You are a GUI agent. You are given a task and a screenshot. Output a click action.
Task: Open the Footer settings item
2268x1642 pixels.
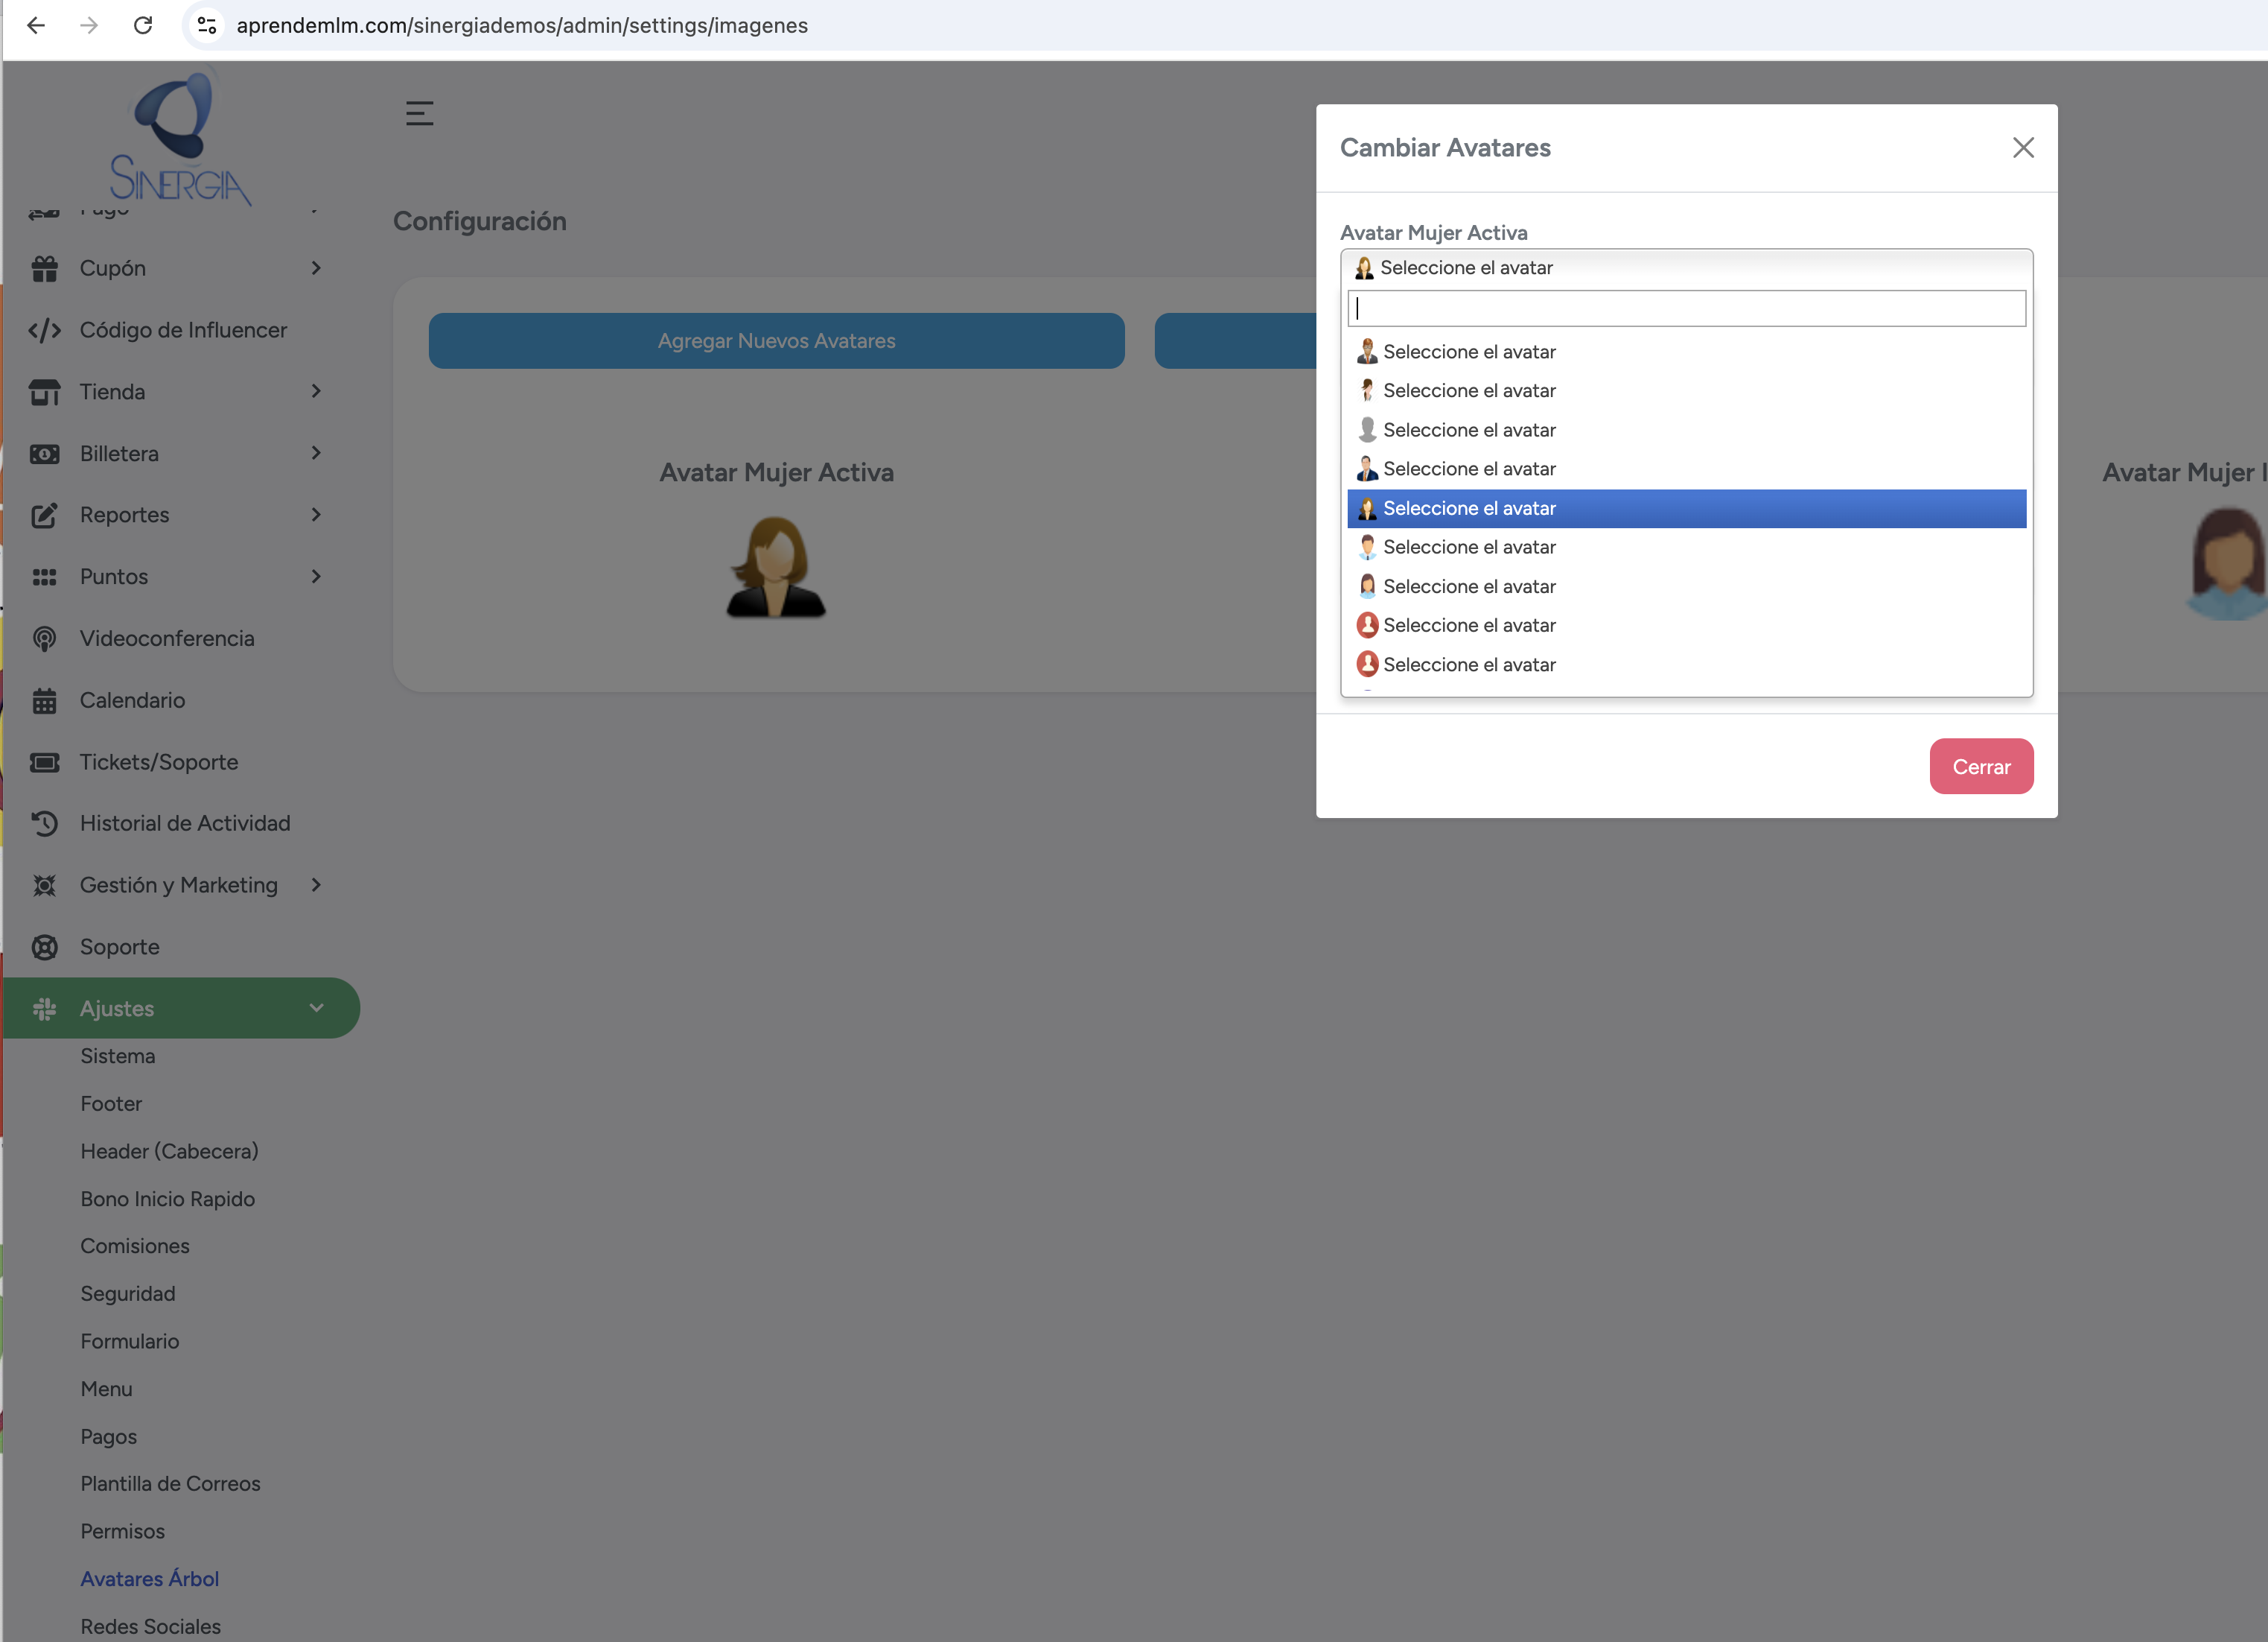coord(111,1103)
